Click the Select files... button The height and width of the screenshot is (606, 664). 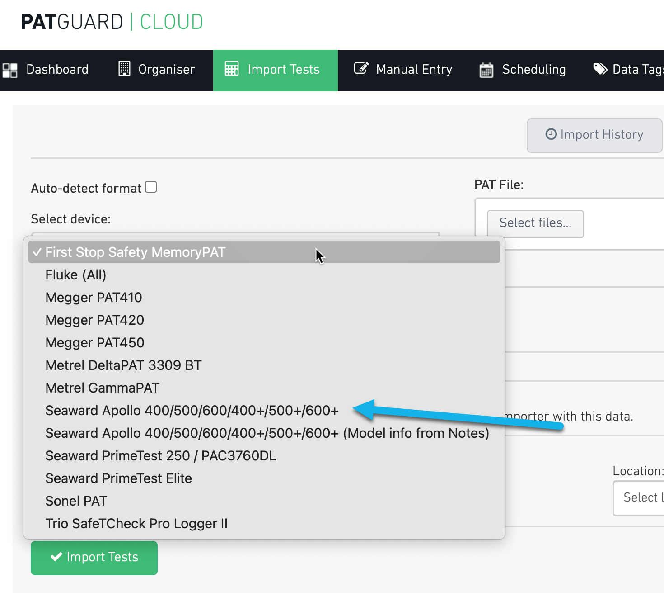tap(535, 223)
